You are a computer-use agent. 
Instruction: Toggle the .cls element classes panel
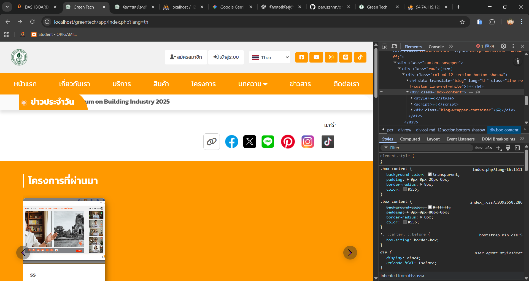click(x=489, y=148)
